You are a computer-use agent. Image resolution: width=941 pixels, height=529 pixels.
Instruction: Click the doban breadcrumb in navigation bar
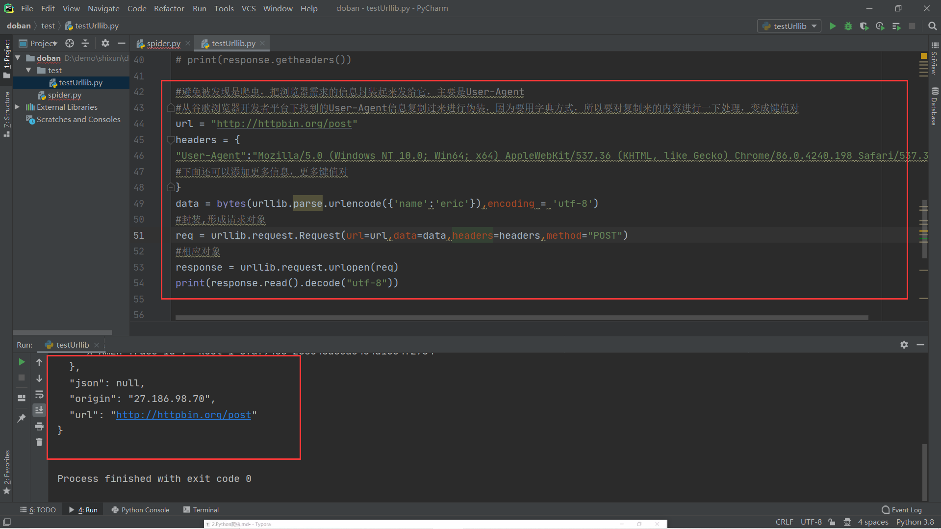tap(19, 26)
